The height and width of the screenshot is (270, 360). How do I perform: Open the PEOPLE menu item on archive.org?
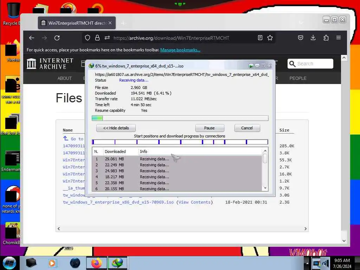[x=298, y=78]
